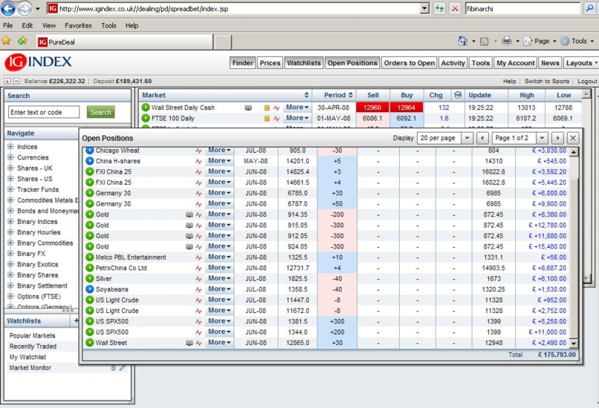This screenshot has height=408, width=599.
Task: Click the browser Forward arrow button
Action: pyautogui.click(x=25, y=8)
